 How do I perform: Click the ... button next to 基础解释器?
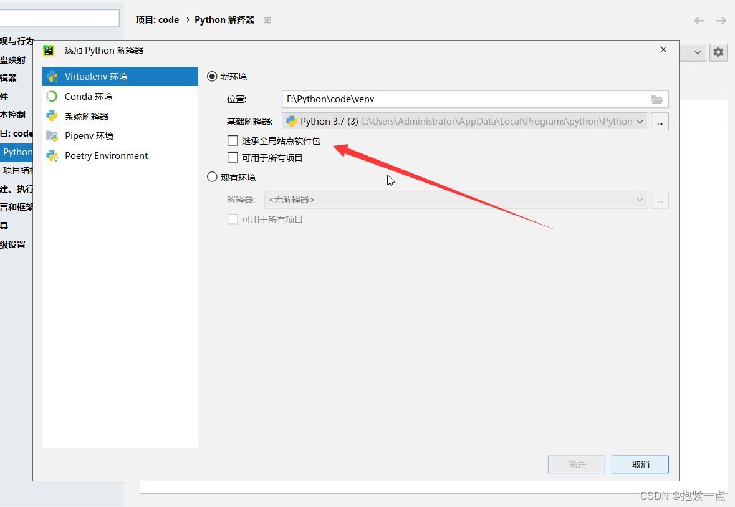coord(660,122)
